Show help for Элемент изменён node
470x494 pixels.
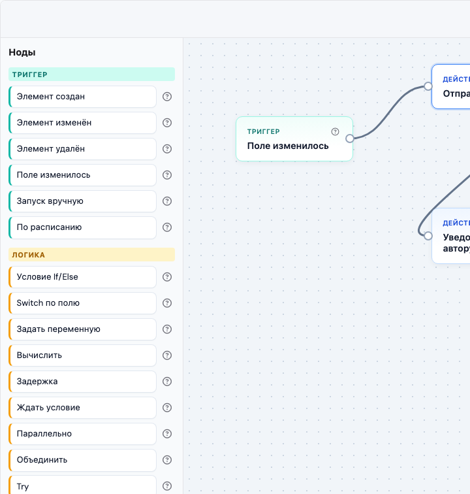pyautogui.click(x=167, y=123)
